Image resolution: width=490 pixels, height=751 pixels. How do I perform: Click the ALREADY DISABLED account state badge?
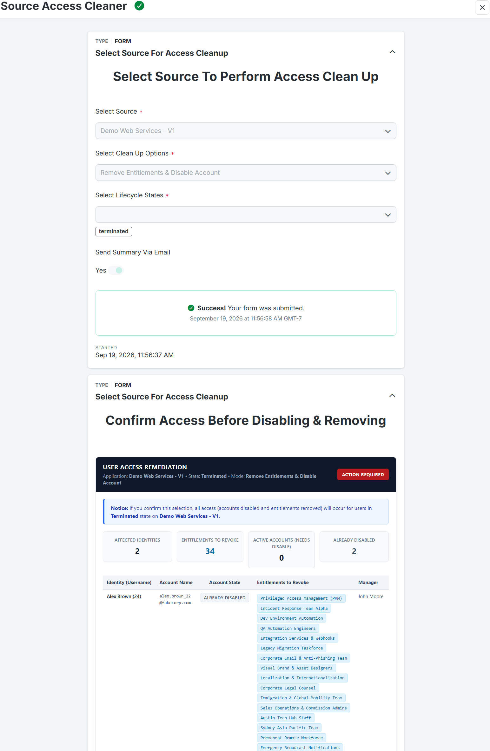coord(225,597)
